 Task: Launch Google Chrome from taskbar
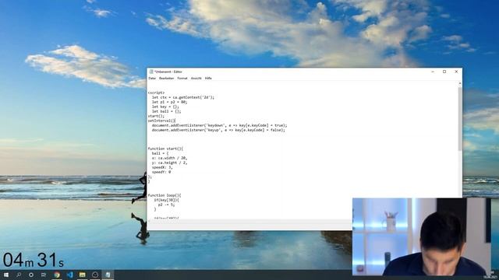(x=57, y=275)
